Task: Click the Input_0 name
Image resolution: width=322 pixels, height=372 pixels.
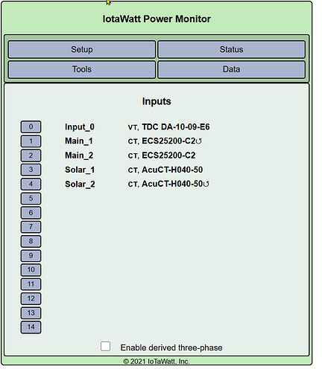Action: coord(80,127)
